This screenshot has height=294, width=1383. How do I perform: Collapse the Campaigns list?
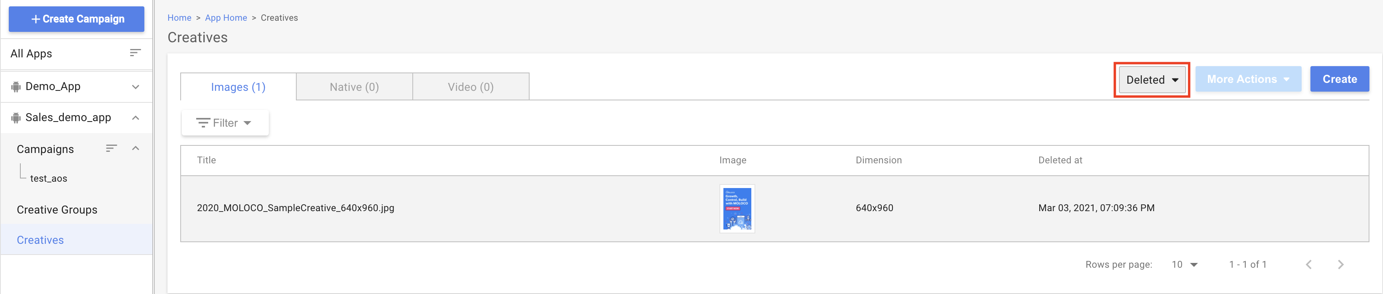[x=136, y=148]
